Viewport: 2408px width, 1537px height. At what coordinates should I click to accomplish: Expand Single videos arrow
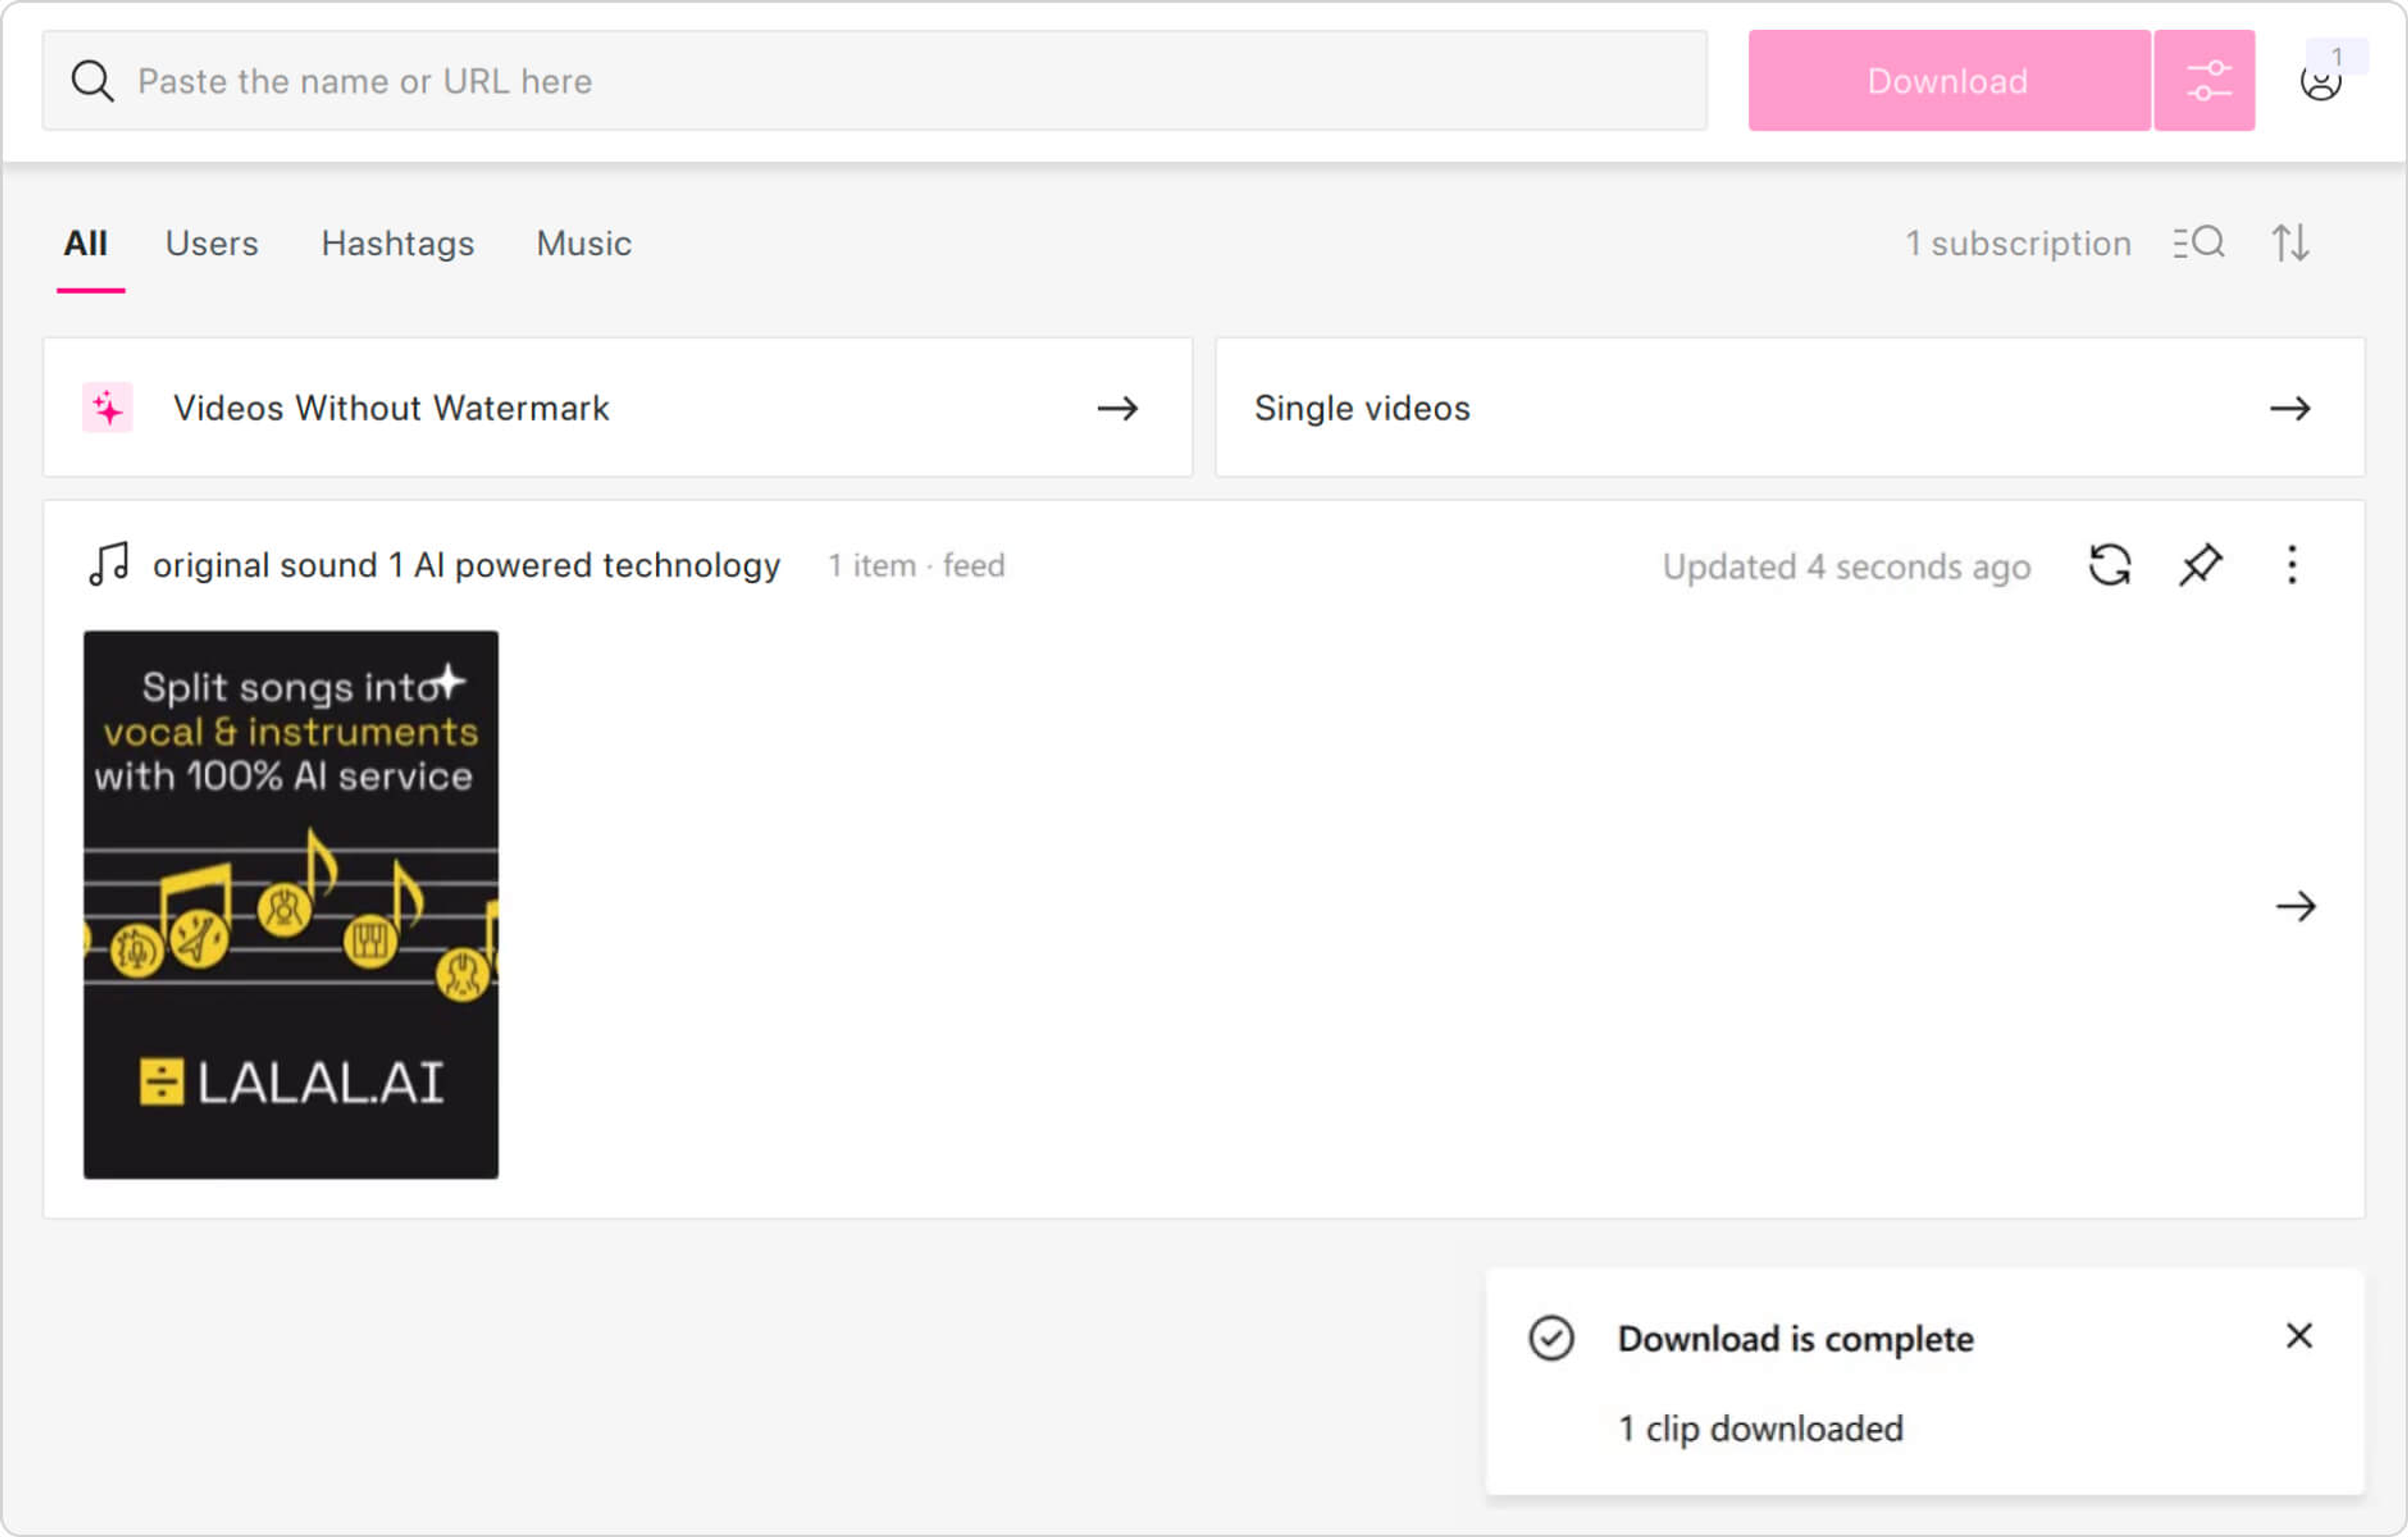click(2289, 408)
